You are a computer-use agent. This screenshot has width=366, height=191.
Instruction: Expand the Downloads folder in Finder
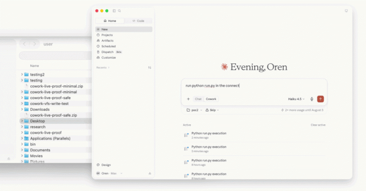[22, 110]
